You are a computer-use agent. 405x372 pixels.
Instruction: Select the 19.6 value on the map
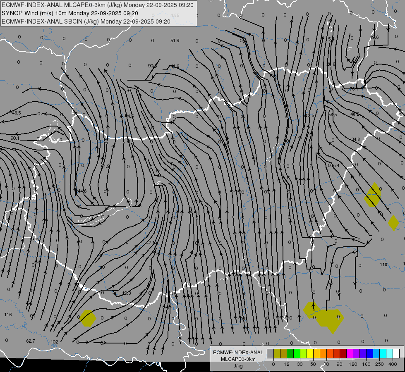374,38
